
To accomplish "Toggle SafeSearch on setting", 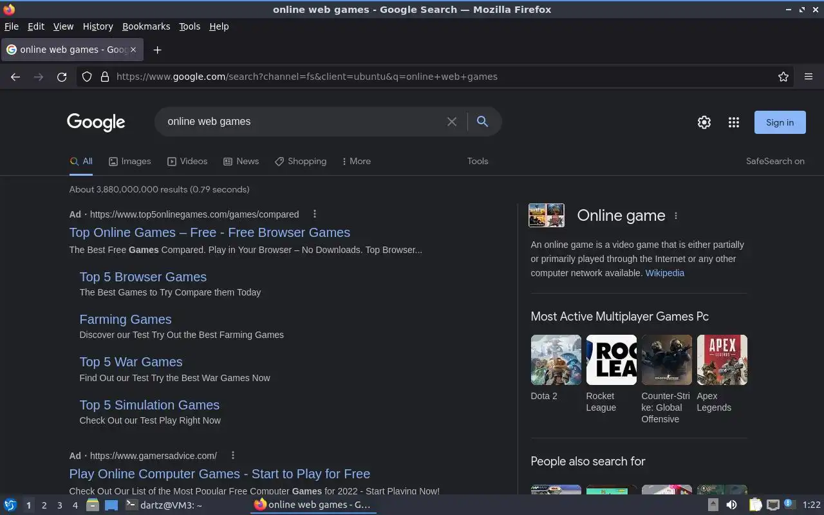I will pos(775,162).
